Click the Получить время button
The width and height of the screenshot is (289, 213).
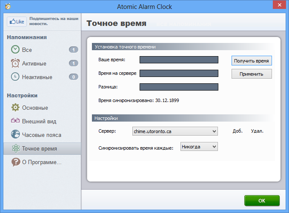tap(252, 60)
